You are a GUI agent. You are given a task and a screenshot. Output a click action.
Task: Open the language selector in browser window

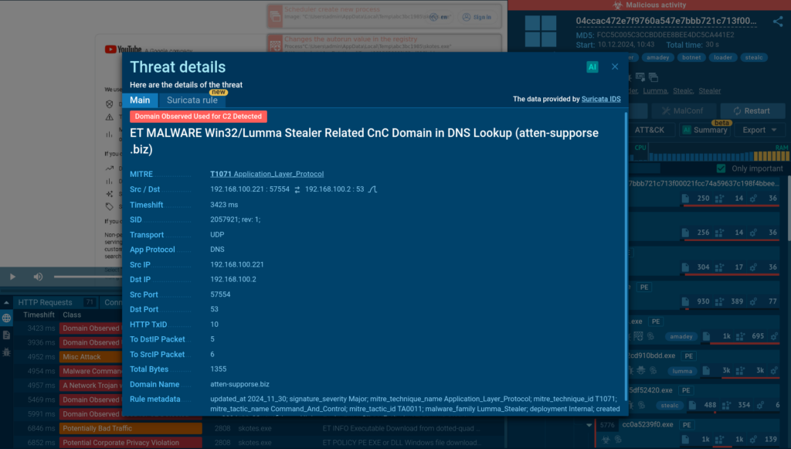[440, 17]
